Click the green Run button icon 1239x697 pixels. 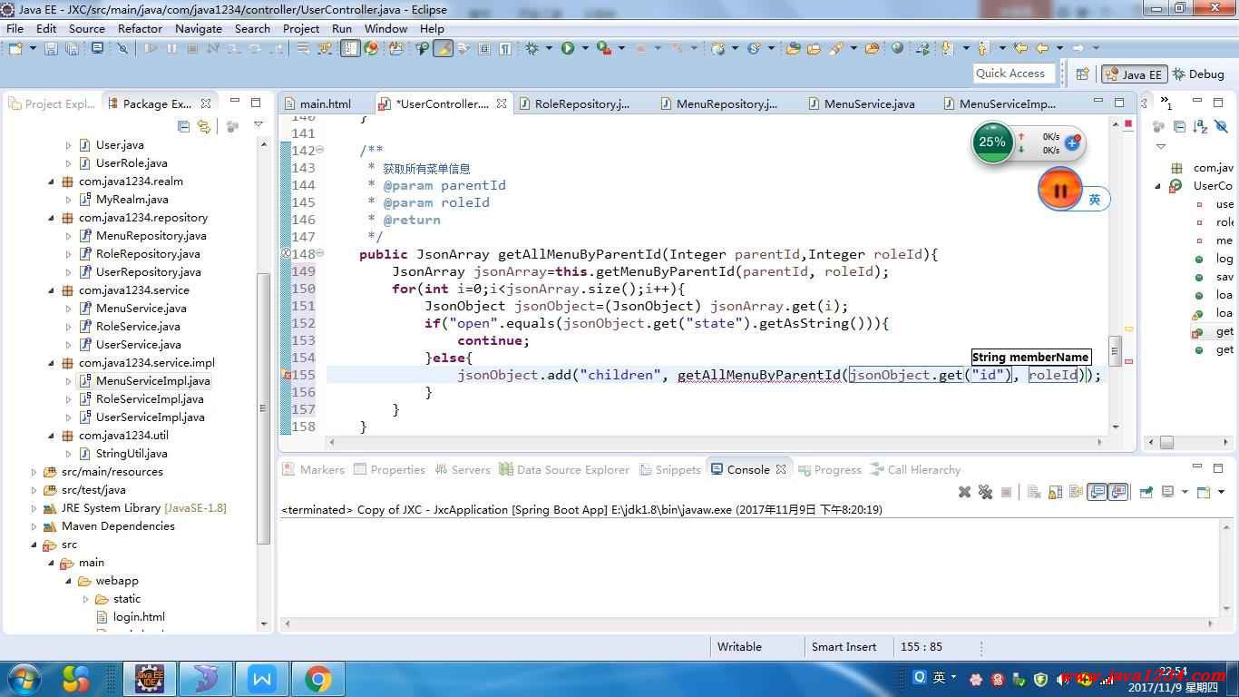[x=568, y=48]
